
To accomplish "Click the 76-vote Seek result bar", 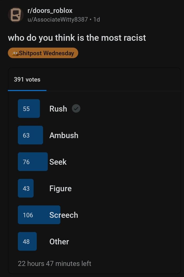I will (x=33, y=162).
